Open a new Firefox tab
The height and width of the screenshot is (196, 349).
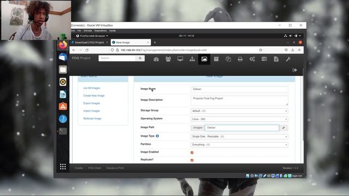tap(155, 42)
